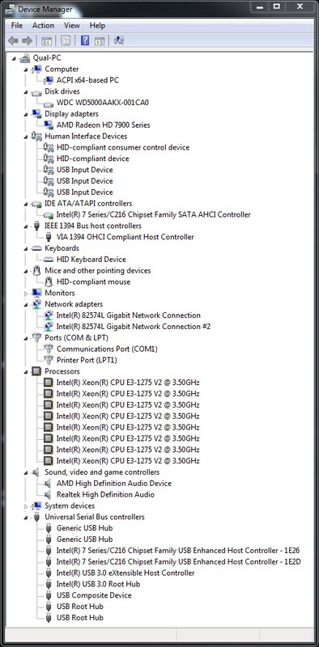
Task: Collapse the Ports (COM & LPT) category
Action: click(x=26, y=338)
